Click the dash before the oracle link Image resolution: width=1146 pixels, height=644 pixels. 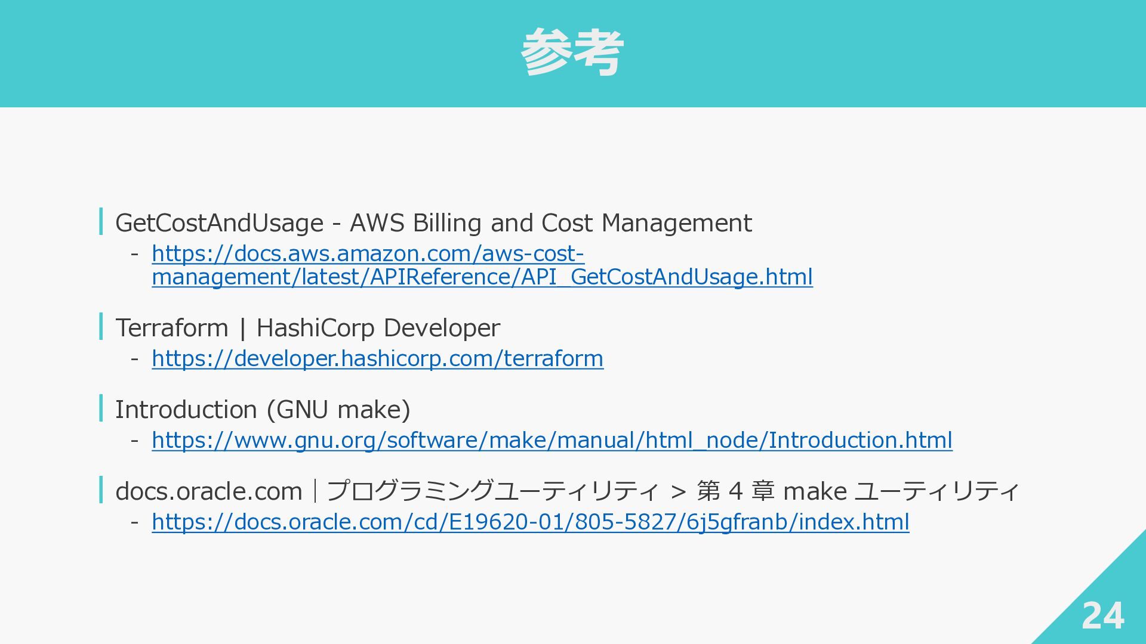click(x=135, y=523)
